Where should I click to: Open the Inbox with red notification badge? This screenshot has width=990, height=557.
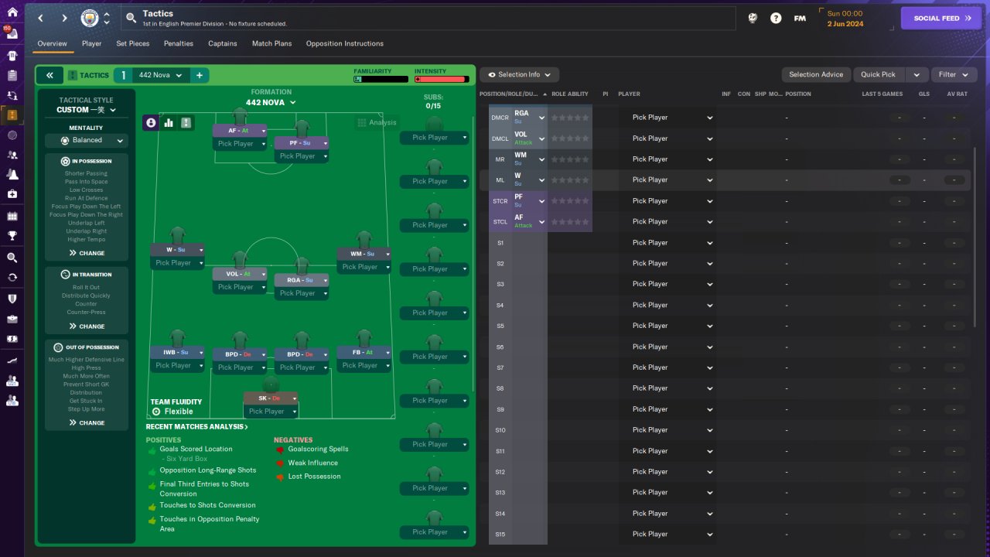(x=12, y=35)
